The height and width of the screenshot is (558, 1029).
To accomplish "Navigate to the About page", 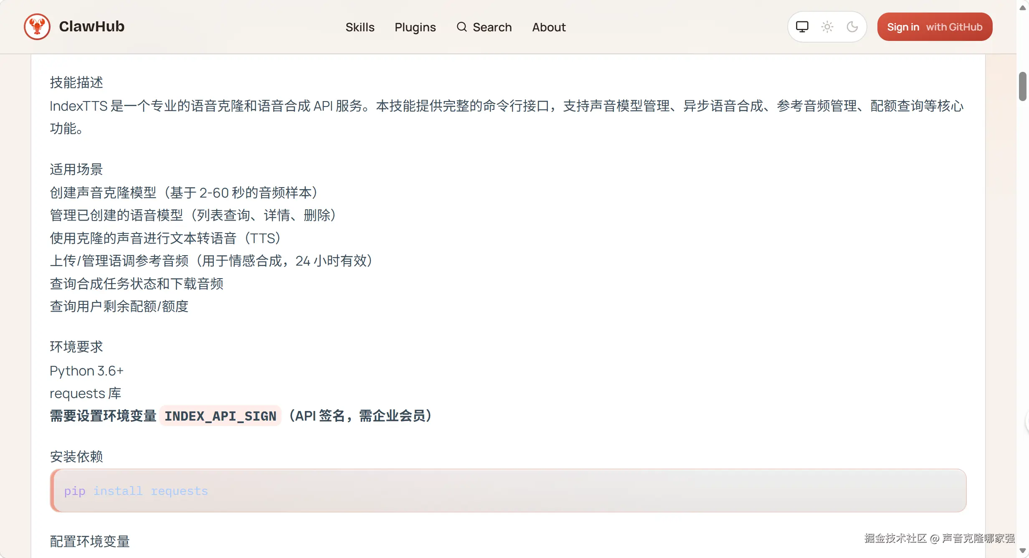I will (548, 27).
